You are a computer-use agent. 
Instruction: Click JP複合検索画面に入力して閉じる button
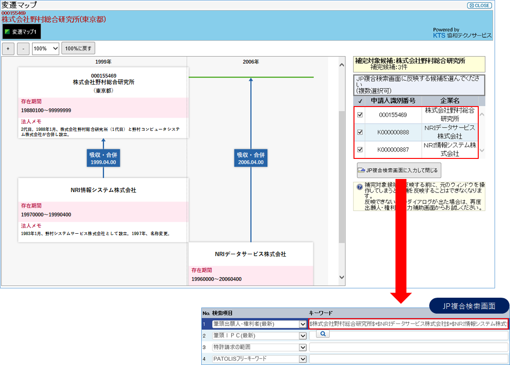coord(399,170)
